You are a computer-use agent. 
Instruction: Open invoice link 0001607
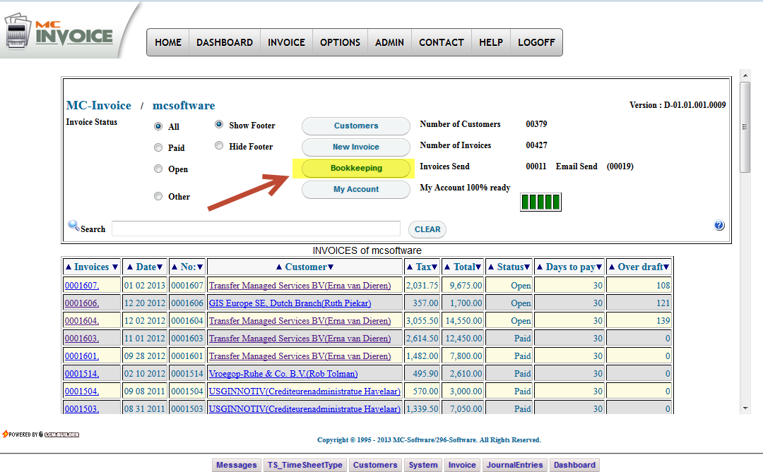pos(82,286)
